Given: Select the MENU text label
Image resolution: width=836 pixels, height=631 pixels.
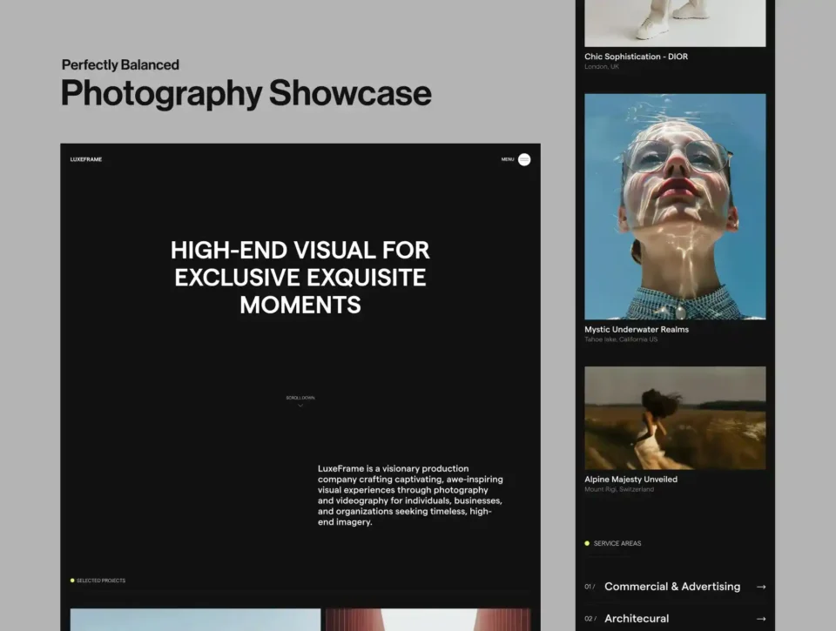Looking at the screenshot, I should 507,159.
